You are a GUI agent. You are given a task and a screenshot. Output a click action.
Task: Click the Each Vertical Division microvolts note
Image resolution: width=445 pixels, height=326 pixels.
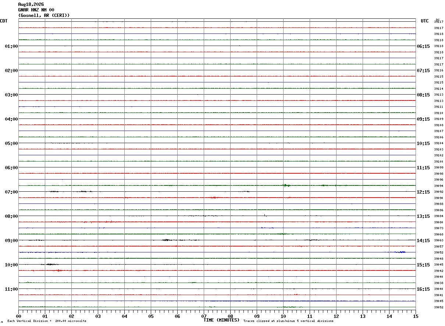[47, 321]
